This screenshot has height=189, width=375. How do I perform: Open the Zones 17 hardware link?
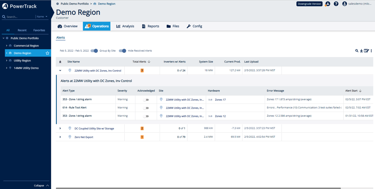220,100
